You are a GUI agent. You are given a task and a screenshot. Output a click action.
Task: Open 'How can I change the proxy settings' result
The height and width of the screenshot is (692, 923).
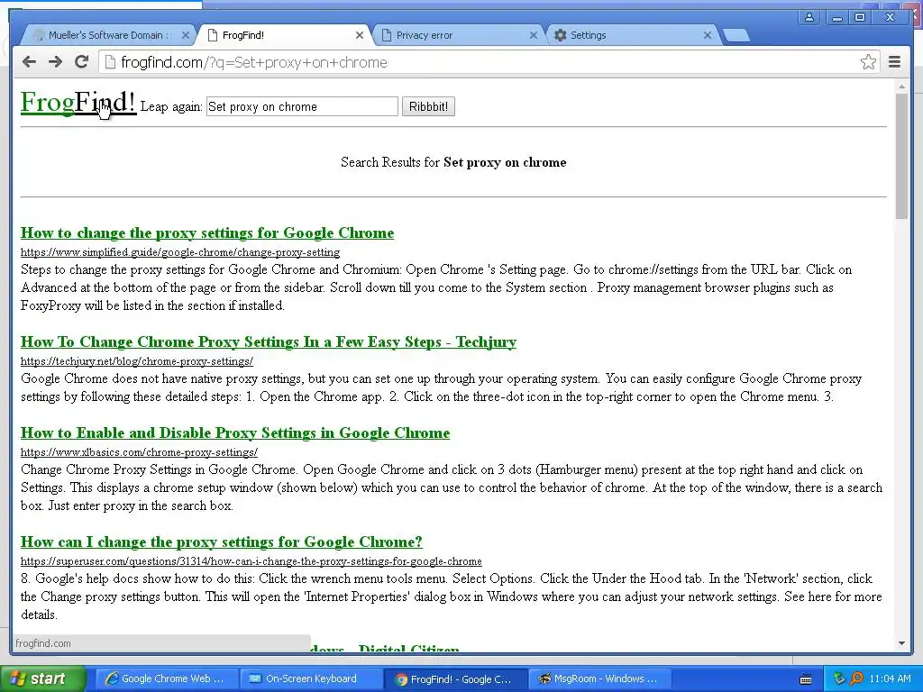222,542
